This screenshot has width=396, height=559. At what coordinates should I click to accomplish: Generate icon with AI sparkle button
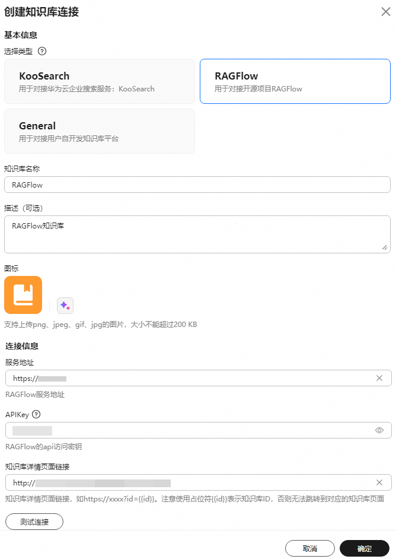(x=65, y=306)
